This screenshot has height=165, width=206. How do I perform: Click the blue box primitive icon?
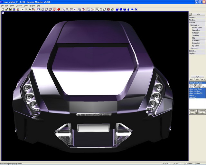[117, 9]
